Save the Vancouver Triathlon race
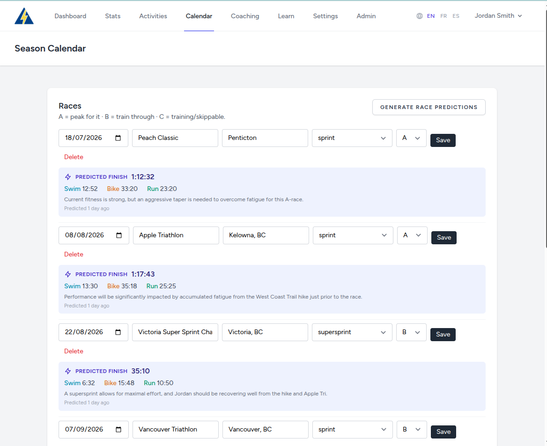Image resolution: width=547 pixels, height=446 pixels. tap(444, 431)
